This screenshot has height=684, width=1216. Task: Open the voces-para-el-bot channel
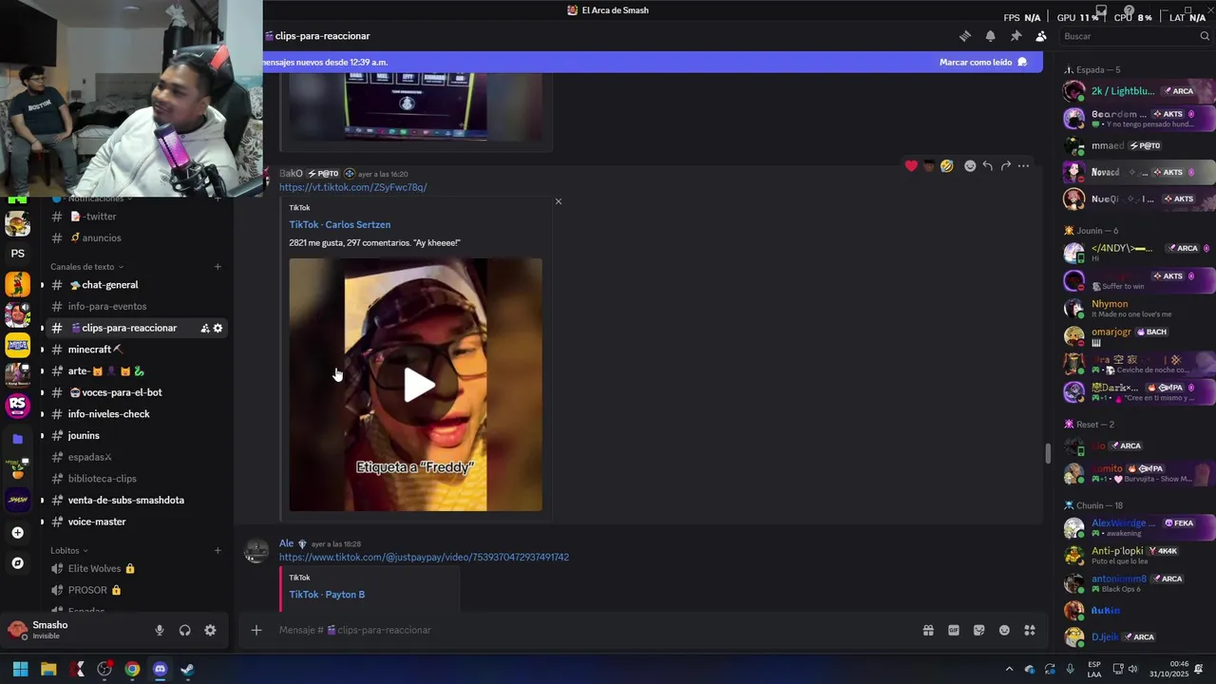[137, 392]
